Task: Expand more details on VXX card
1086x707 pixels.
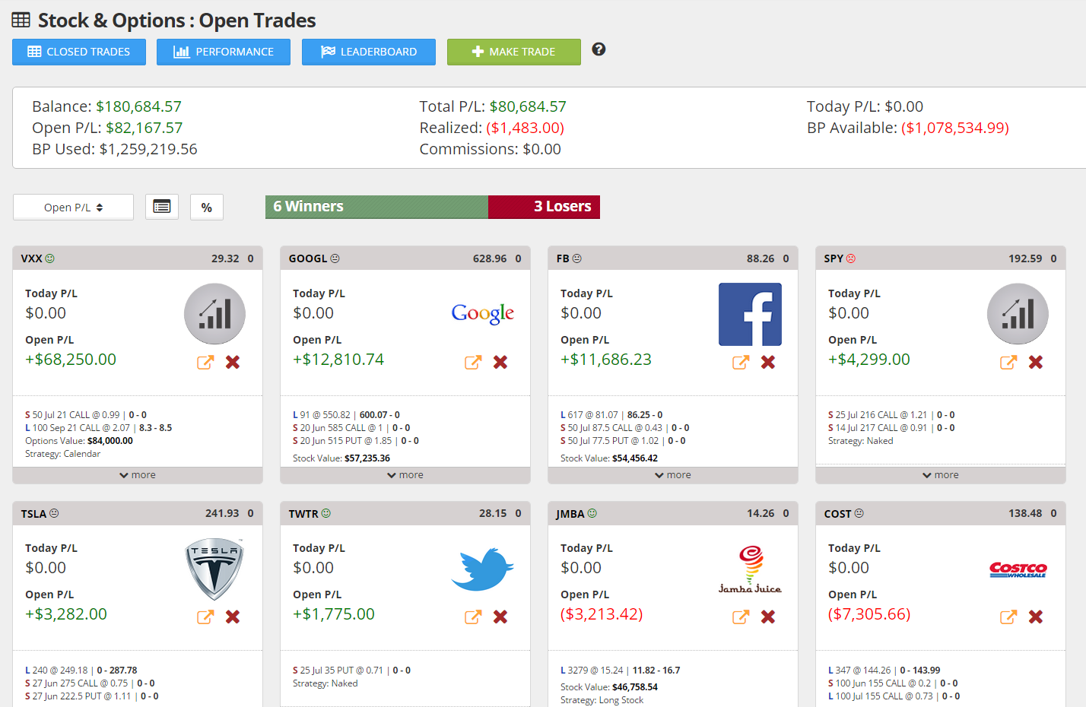Action: (x=138, y=475)
